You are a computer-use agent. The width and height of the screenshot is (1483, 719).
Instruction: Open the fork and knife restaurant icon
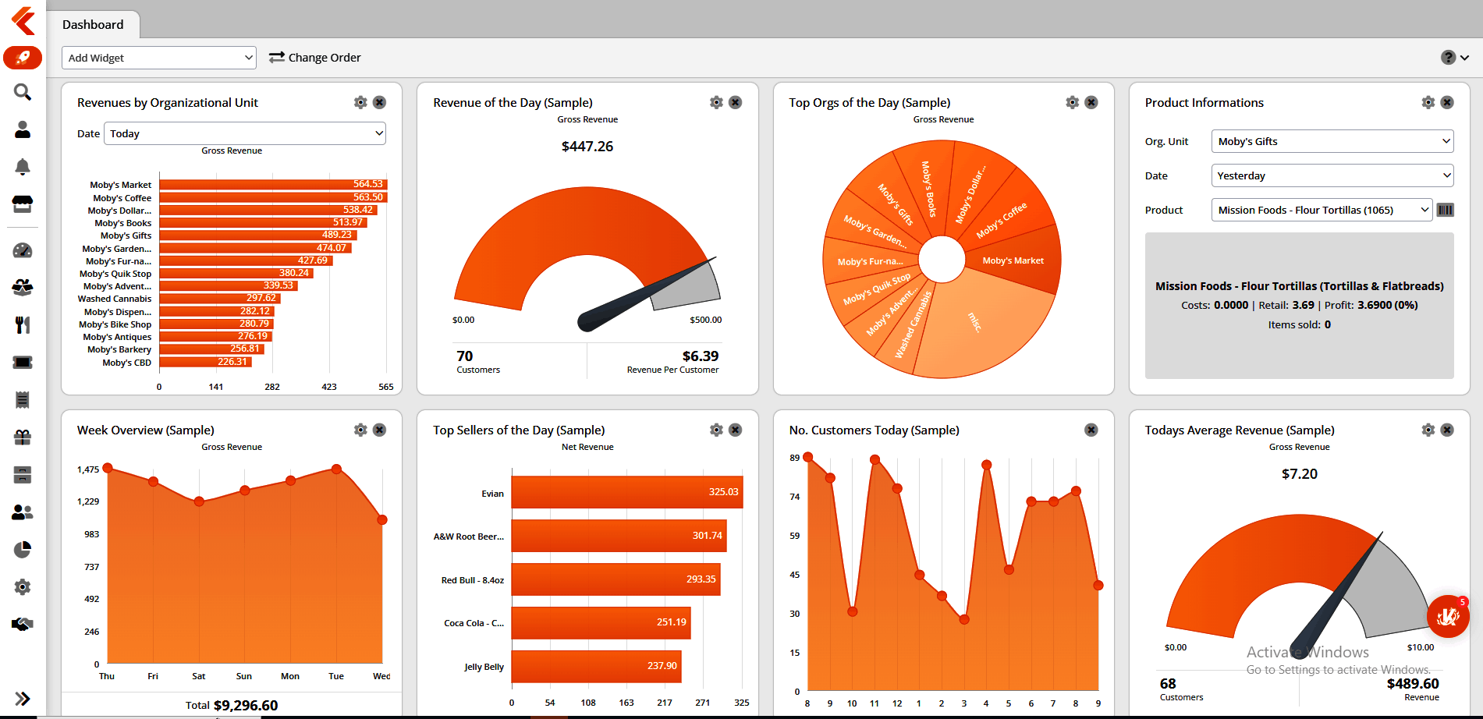pos(23,324)
